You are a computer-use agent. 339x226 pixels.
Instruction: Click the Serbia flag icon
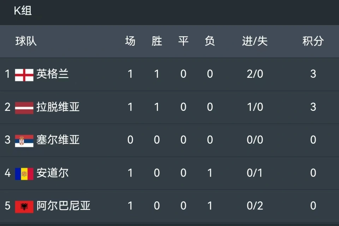pyautogui.click(x=24, y=141)
